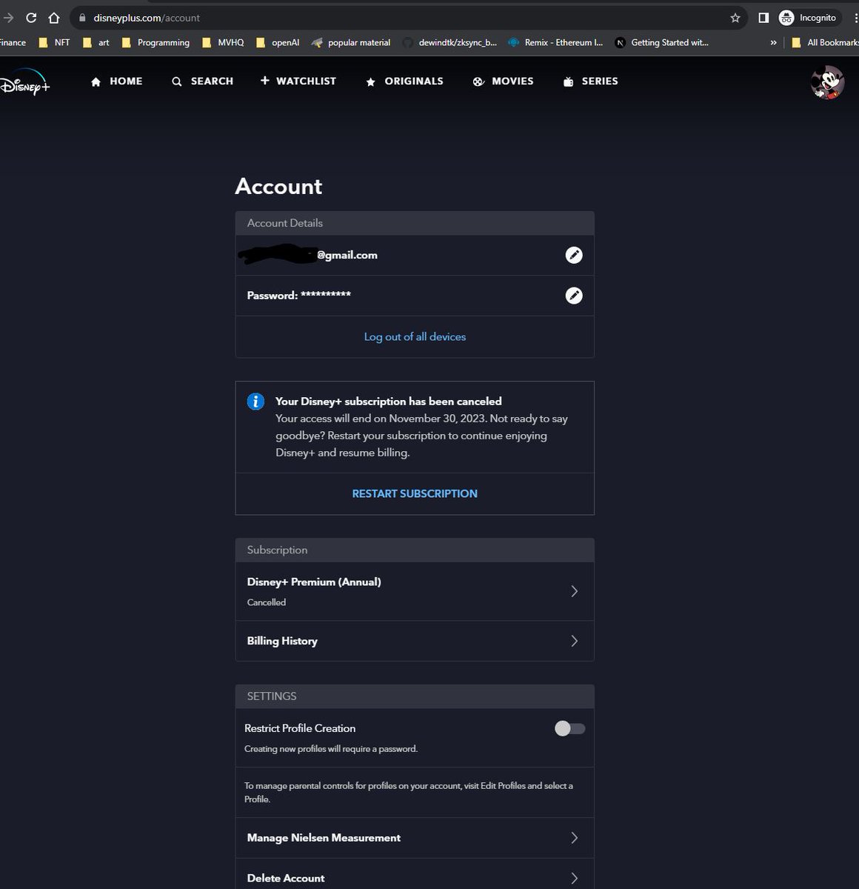This screenshot has width=859, height=889.
Task: Open the Mickey Mouse profile avatar
Action: point(827,82)
